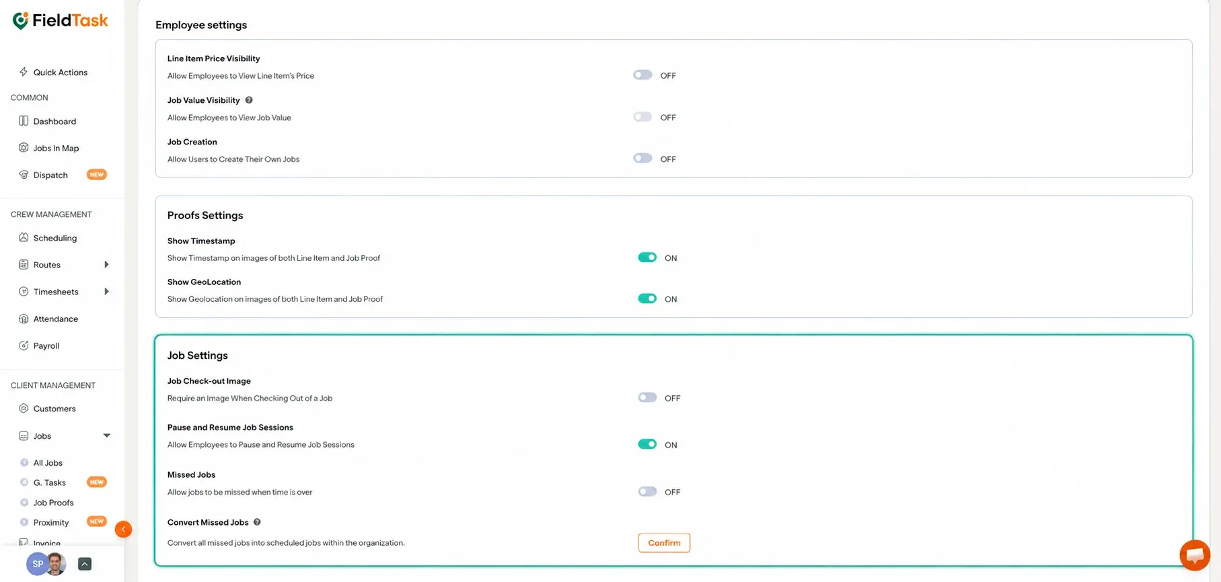Open Dashboard via its sidebar icon
The image size is (1221, 582).
click(24, 121)
